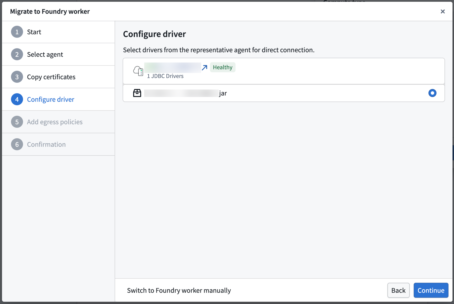Open the Add egress policies step
Screen dimensions: 454x304
(58, 122)
